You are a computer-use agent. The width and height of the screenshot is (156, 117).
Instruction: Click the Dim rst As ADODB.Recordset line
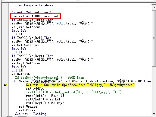35,16
